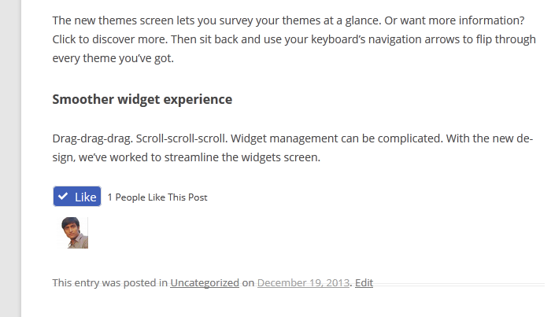Screen dimensions: 551x317
Task: Click the gray page margin left of the post
Action: pos(10,158)
